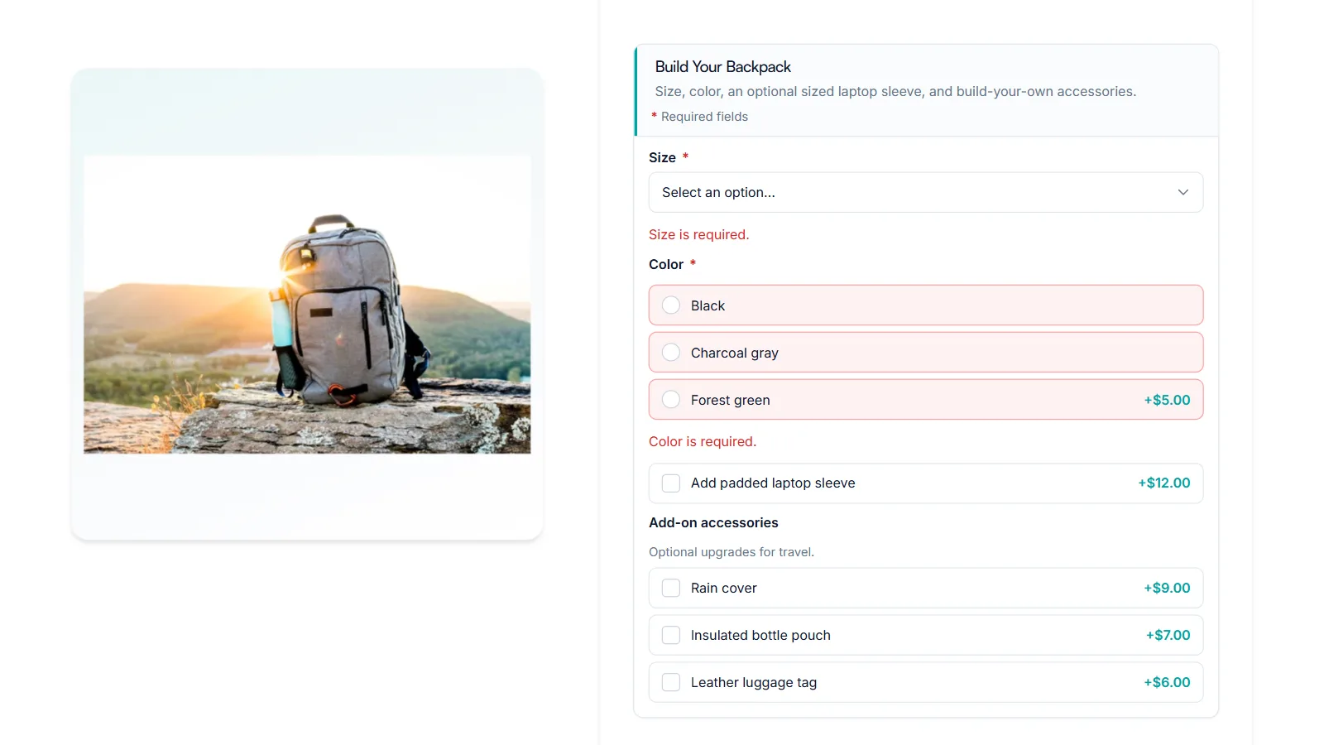The image size is (1324, 745).
Task: Pick the Forest green color
Action: [925, 400]
